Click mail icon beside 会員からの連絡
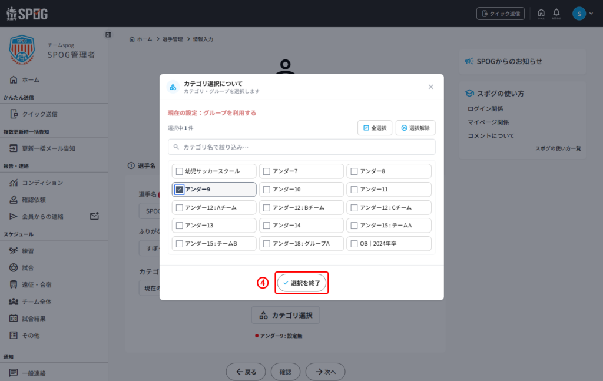 (x=94, y=216)
